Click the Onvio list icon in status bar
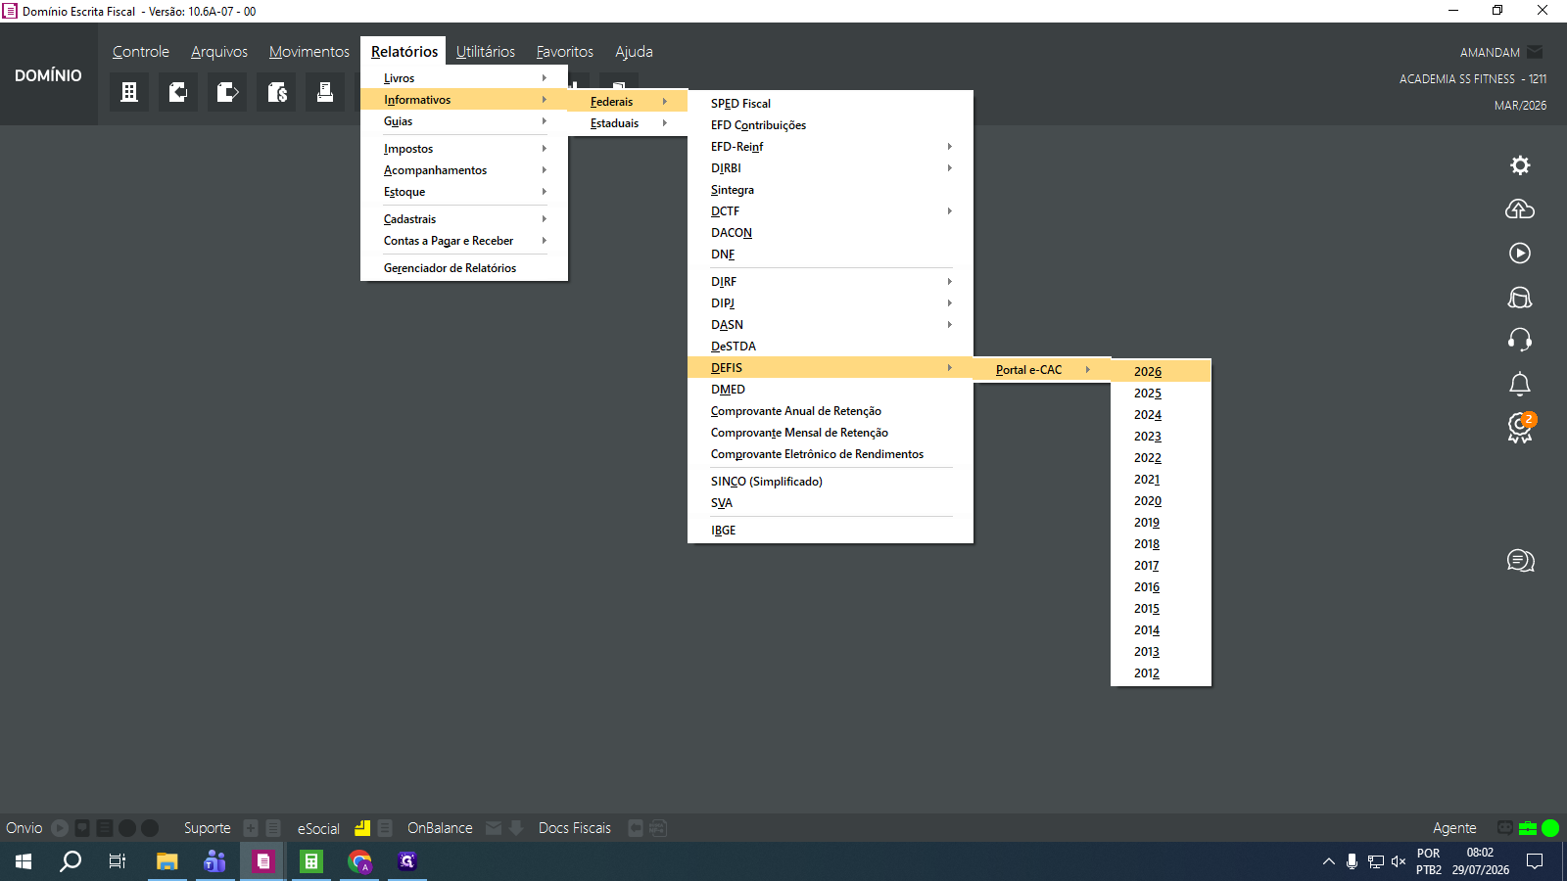The image size is (1567, 881). (105, 828)
